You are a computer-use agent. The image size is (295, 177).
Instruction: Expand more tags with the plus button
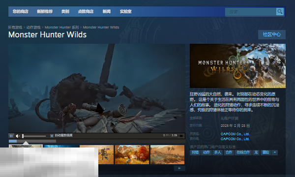point(275,152)
